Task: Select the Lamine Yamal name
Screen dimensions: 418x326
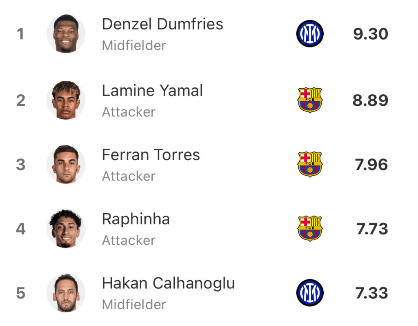Action: 152,90
